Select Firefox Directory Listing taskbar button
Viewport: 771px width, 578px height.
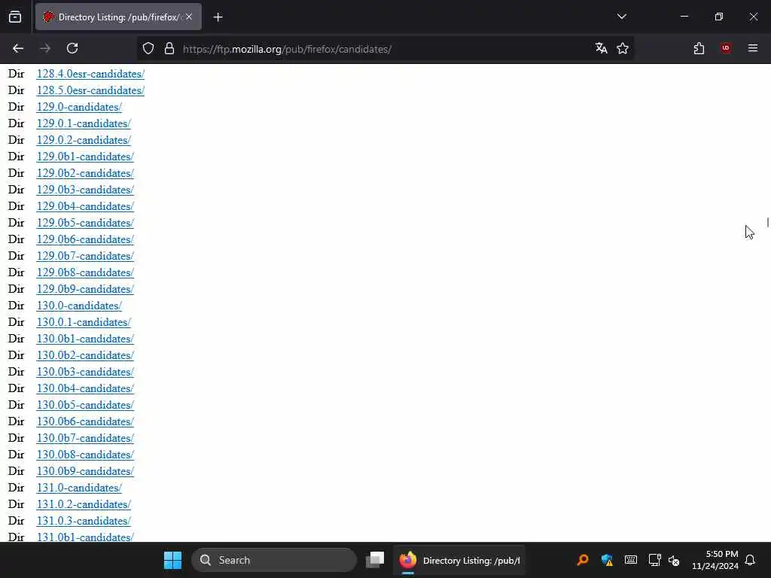[459, 560]
